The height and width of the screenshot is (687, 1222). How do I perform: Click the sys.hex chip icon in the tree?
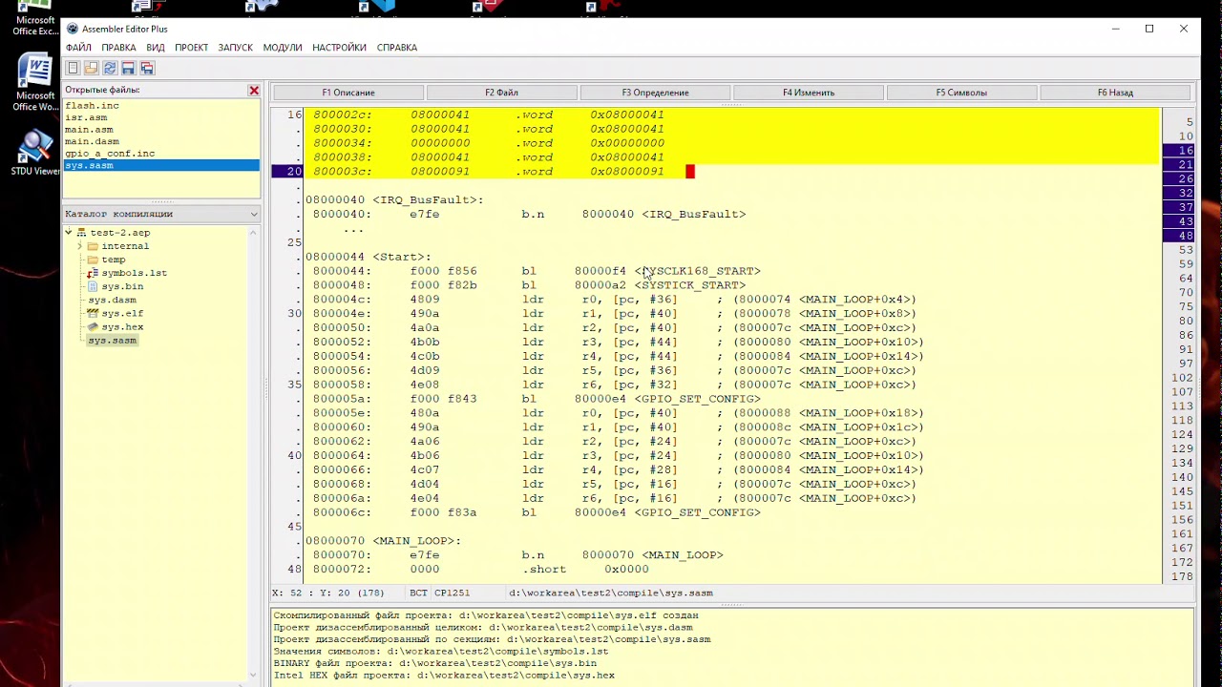pyautogui.click(x=93, y=326)
